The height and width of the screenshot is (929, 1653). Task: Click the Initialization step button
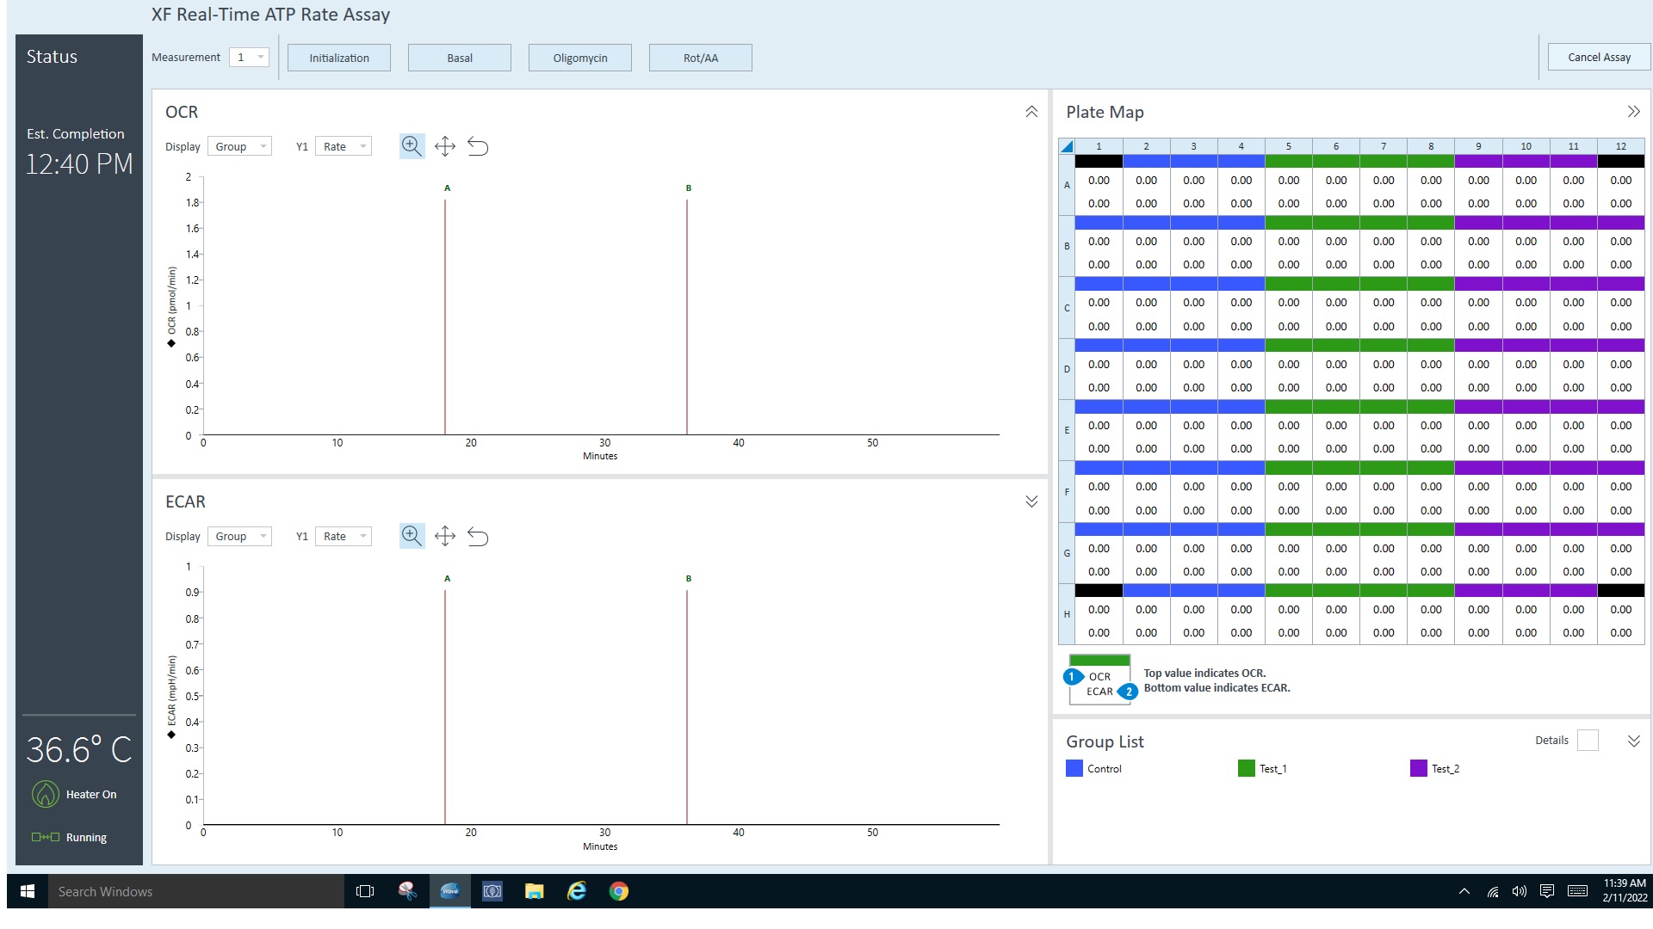(339, 58)
